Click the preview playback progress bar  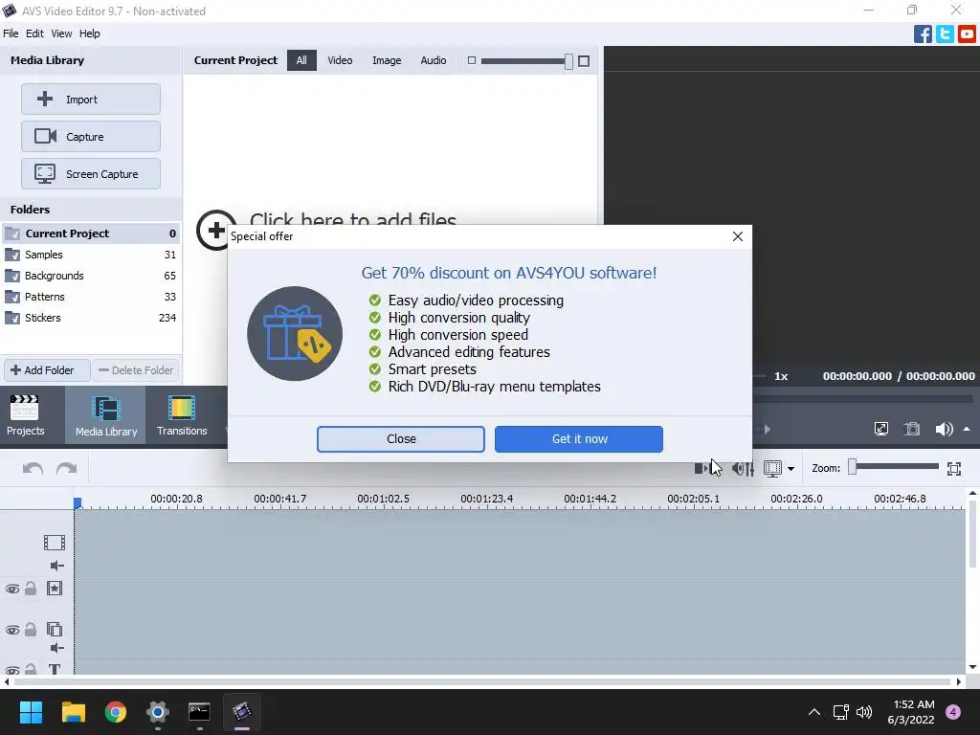point(862,399)
